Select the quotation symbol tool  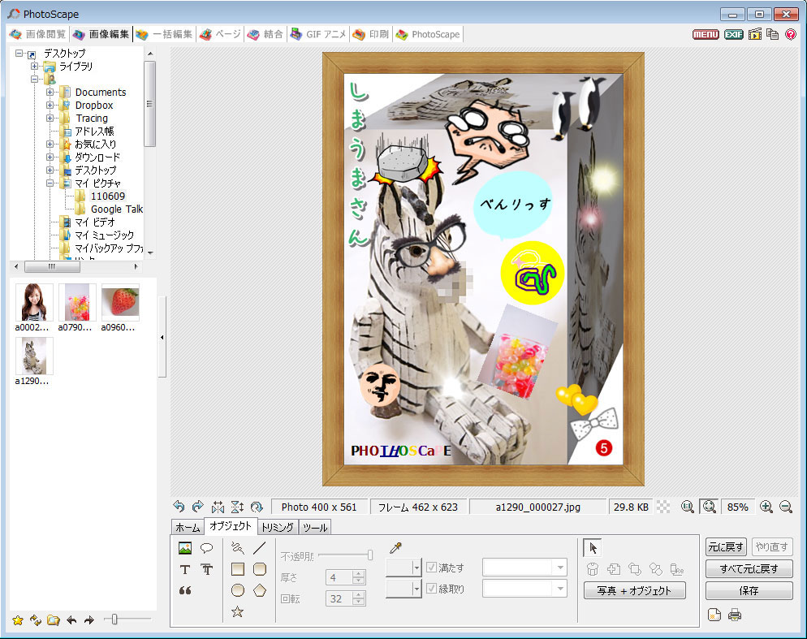click(185, 590)
